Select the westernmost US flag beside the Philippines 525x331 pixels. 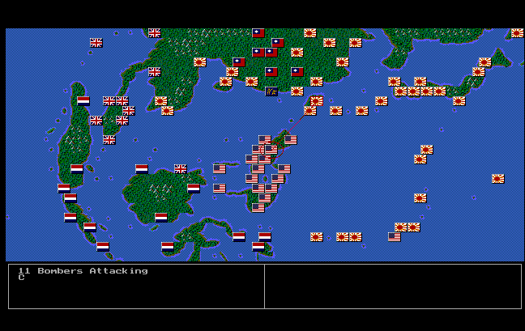point(219,169)
